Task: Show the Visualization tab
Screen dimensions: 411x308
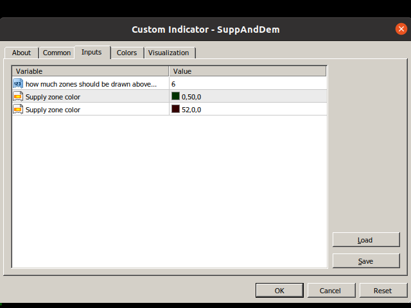Action: click(x=168, y=53)
